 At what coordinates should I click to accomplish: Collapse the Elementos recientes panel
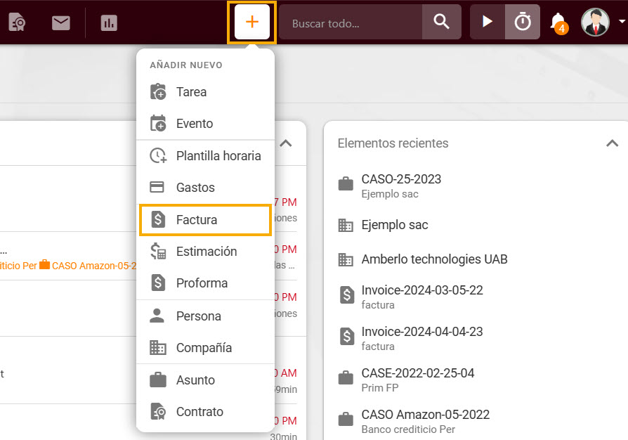tap(611, 143)
